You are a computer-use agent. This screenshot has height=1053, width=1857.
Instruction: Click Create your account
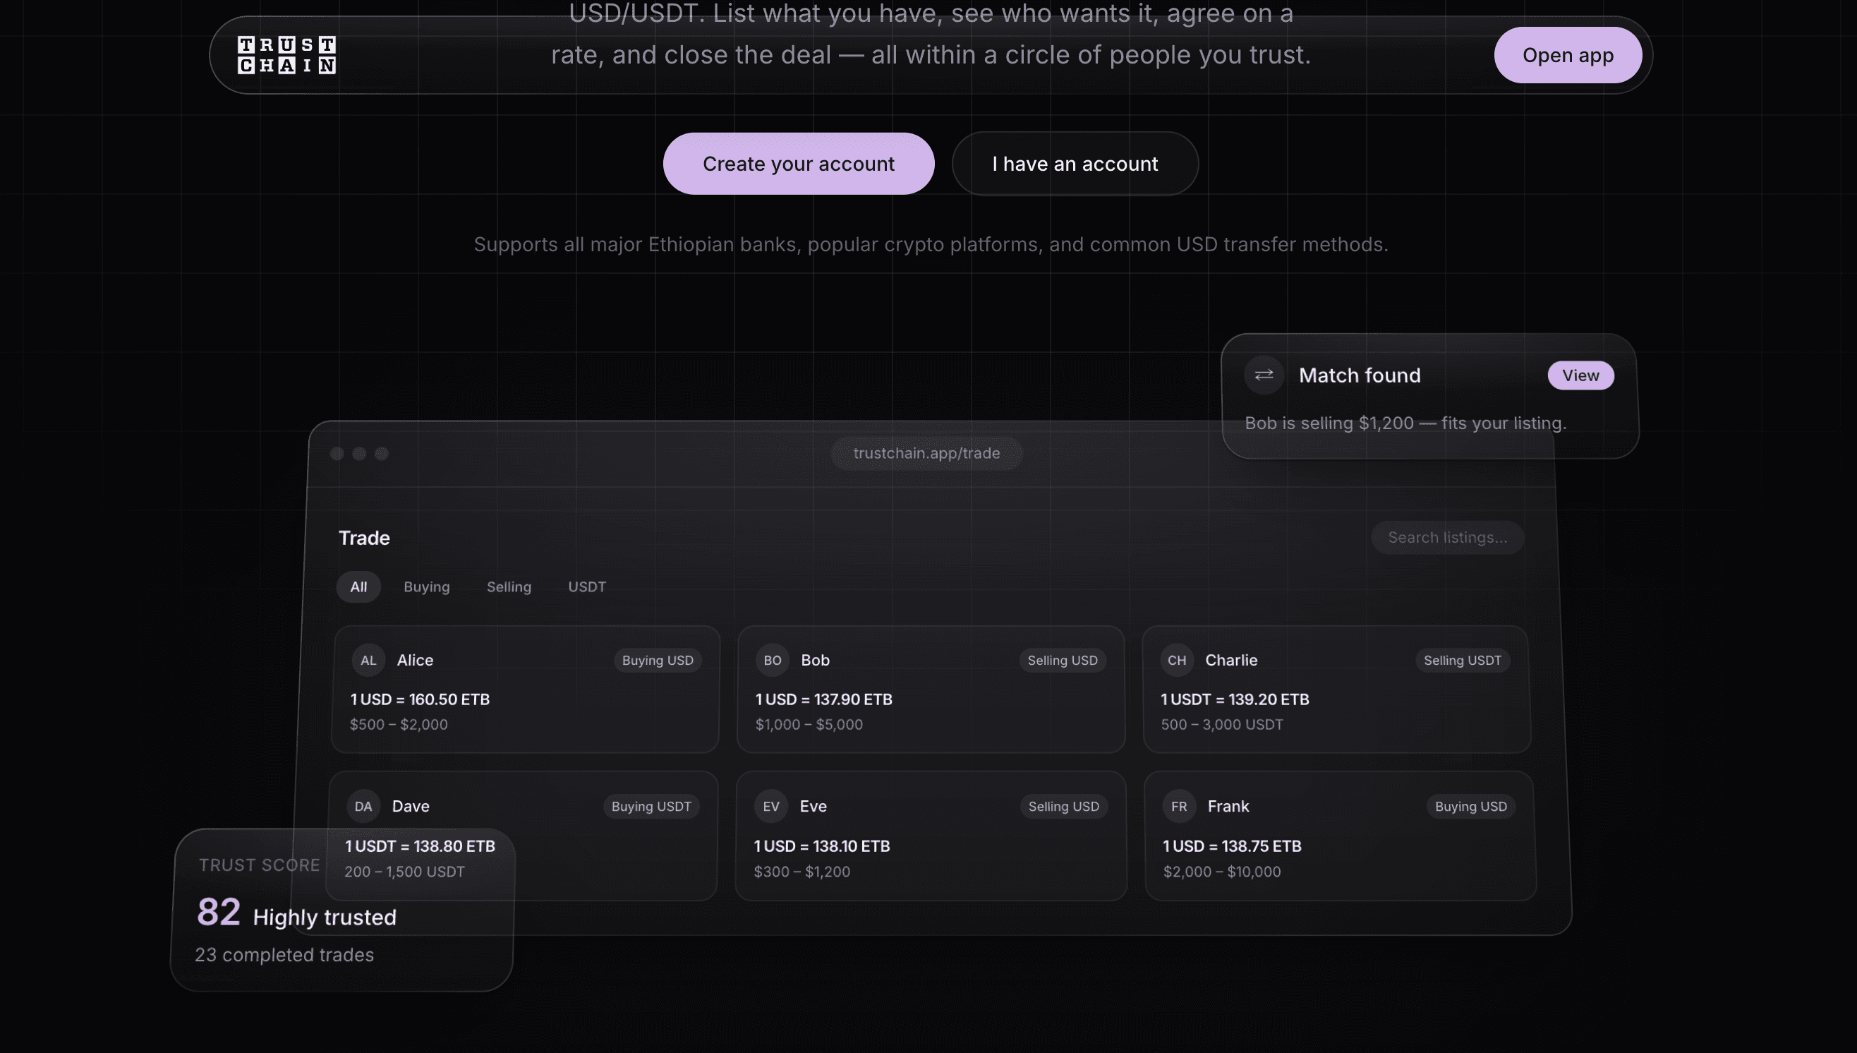tap(799, 164)
